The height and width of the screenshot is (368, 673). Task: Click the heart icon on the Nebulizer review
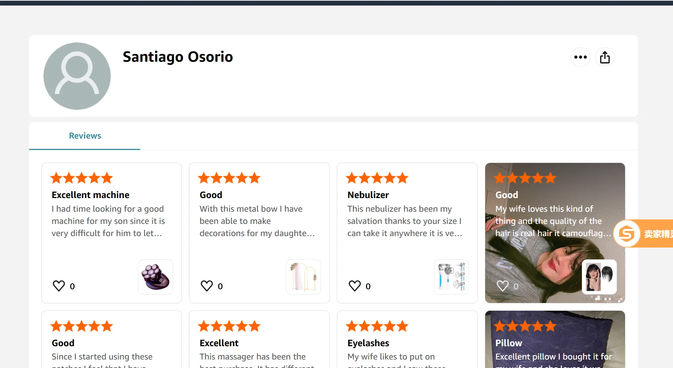(x=354, y=285)
